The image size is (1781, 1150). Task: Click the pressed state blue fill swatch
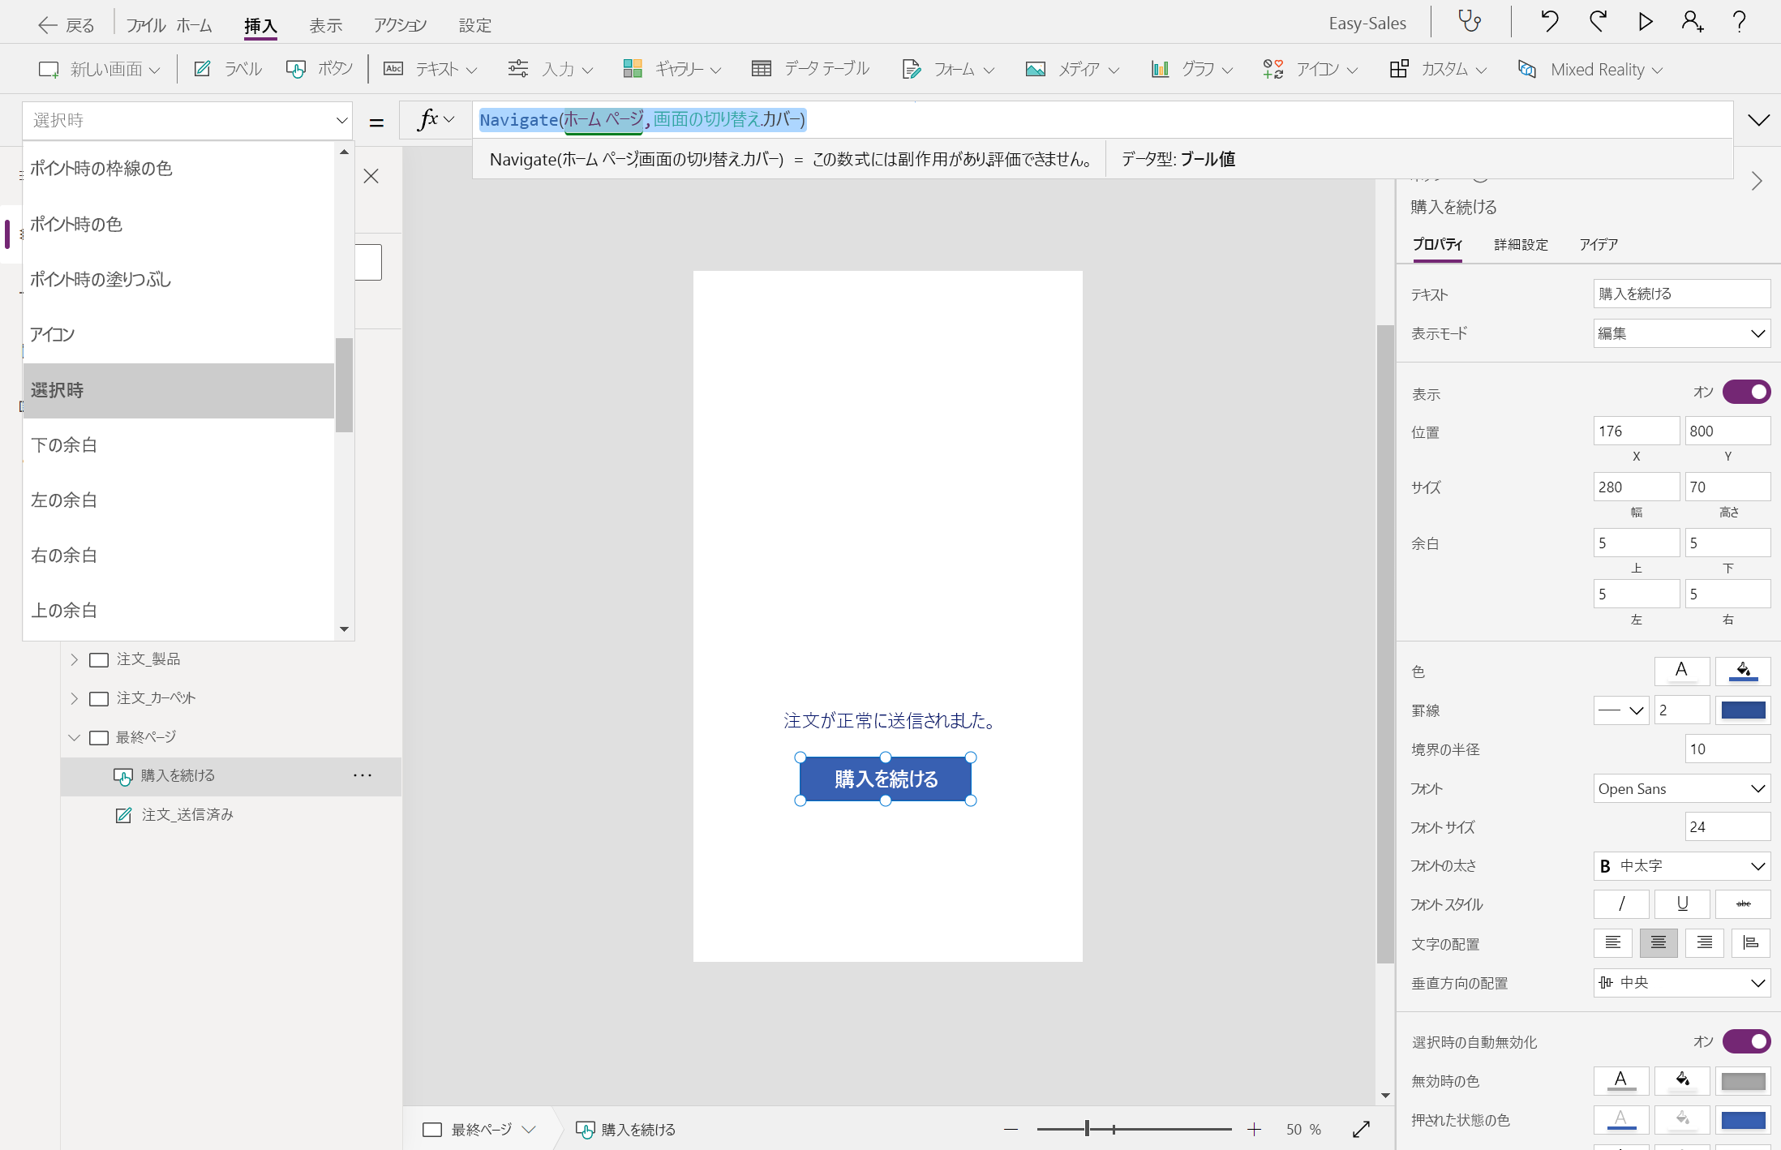pos(1743,1120)
